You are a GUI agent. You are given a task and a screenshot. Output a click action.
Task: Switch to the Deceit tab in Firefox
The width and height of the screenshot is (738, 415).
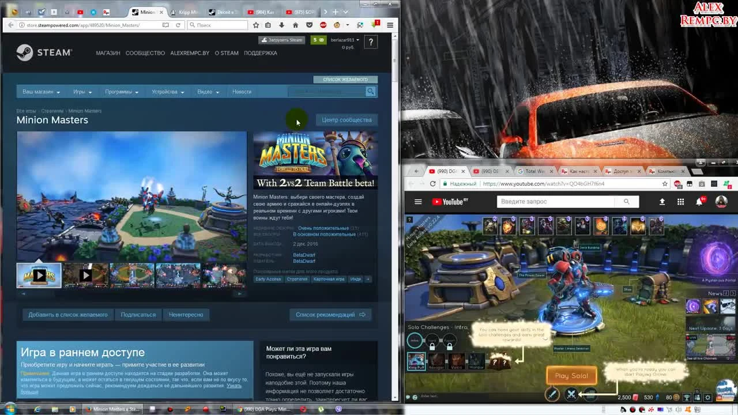click(223, 12)
